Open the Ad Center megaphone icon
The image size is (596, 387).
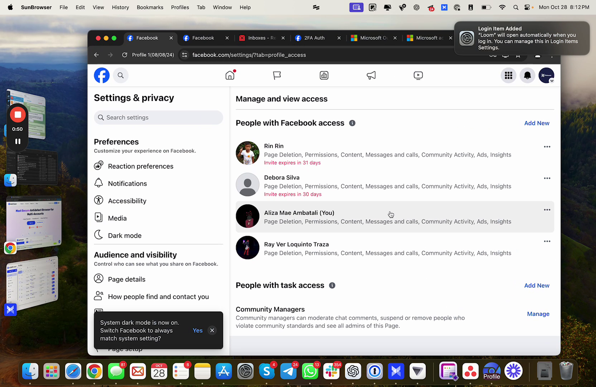pyautogui.click(x=371, y=75)
